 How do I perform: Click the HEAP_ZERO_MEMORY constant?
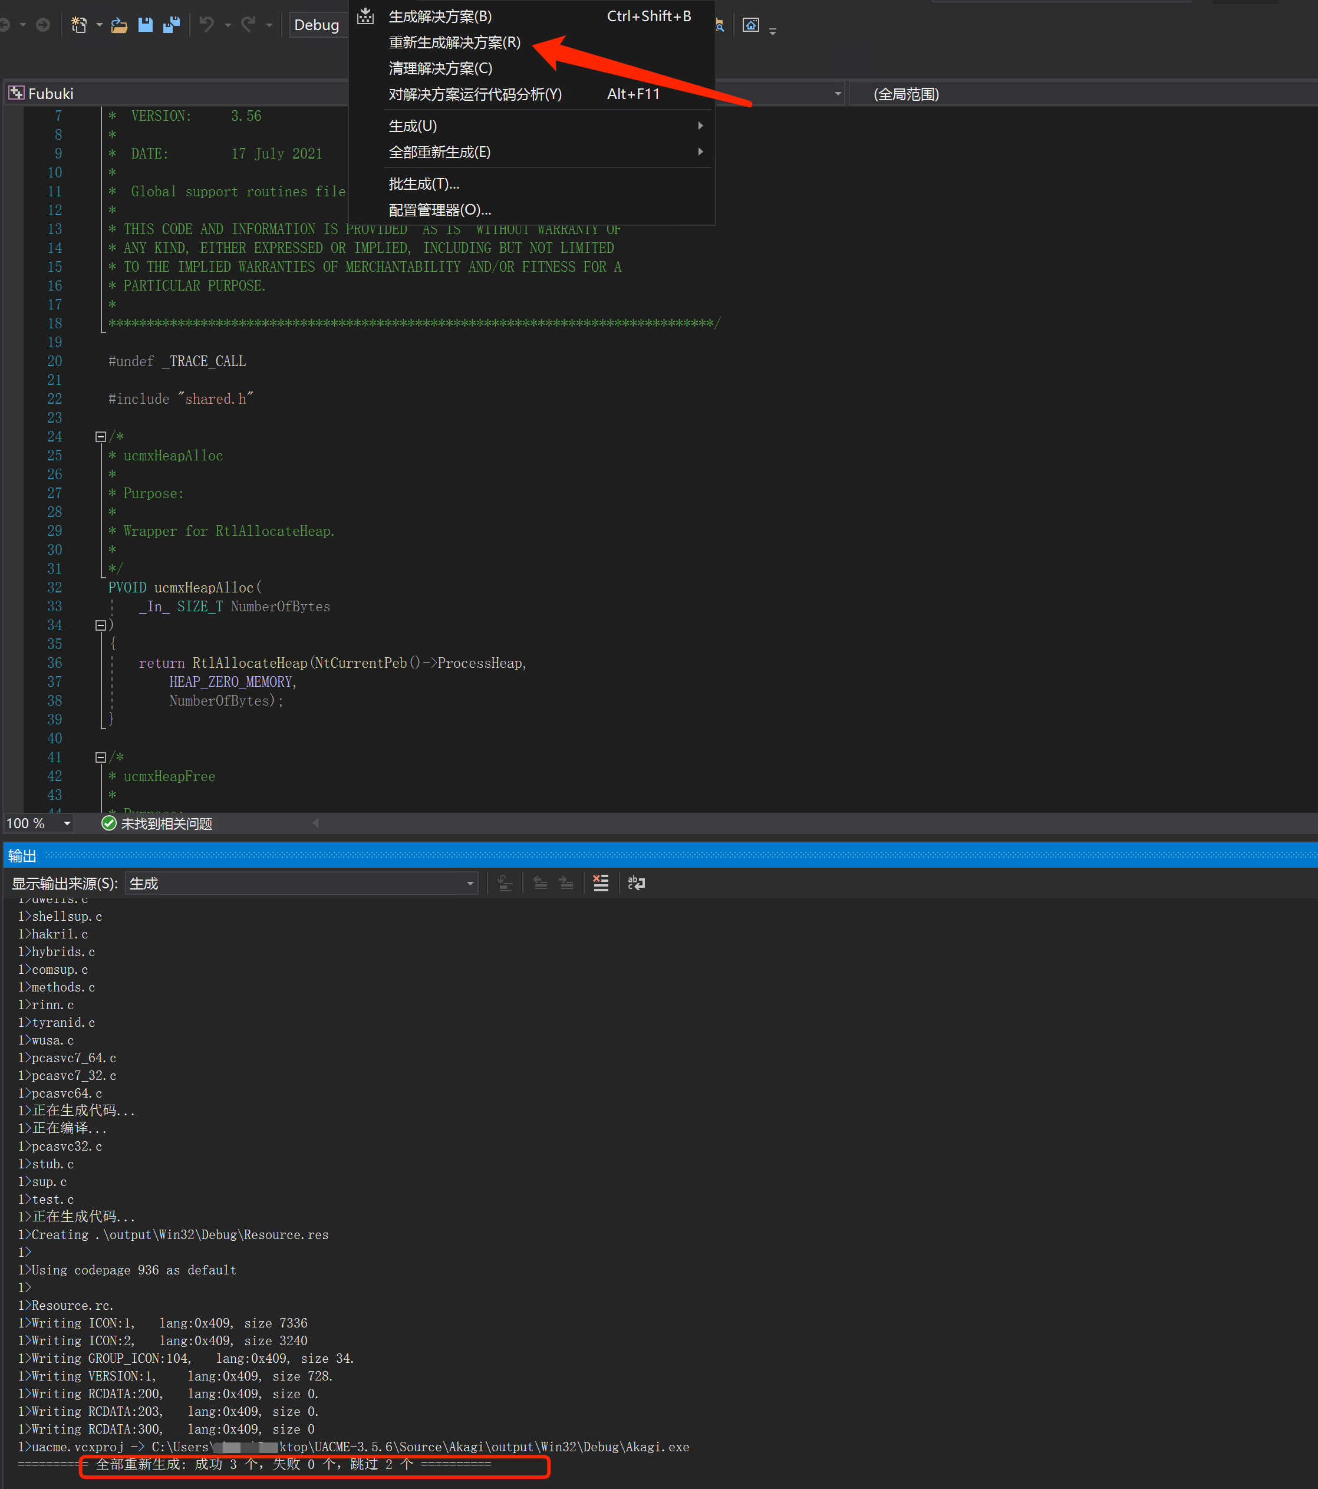[232, 682]
